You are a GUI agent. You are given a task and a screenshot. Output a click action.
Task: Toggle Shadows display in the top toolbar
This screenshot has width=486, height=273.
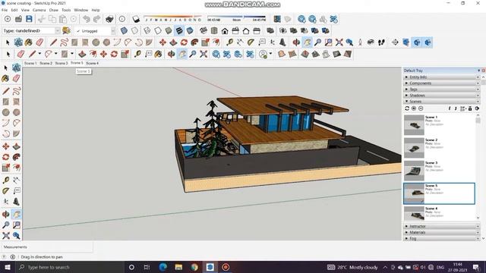point(136,19)
